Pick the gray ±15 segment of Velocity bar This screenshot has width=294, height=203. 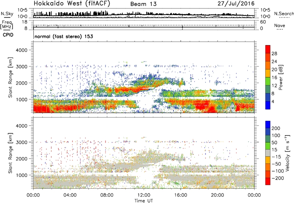pyautogui.click(x=268, y=153)
